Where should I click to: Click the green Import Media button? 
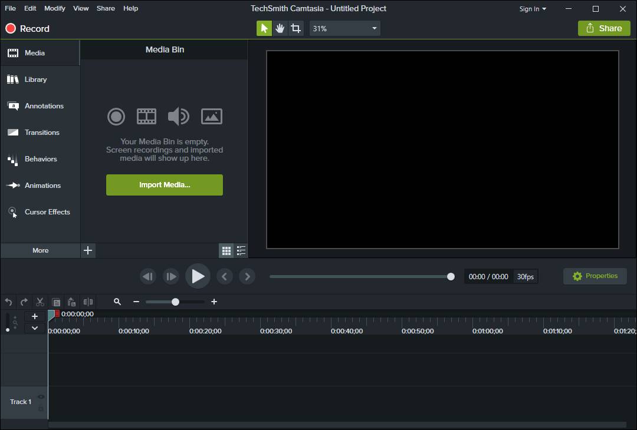coord(165,185)
